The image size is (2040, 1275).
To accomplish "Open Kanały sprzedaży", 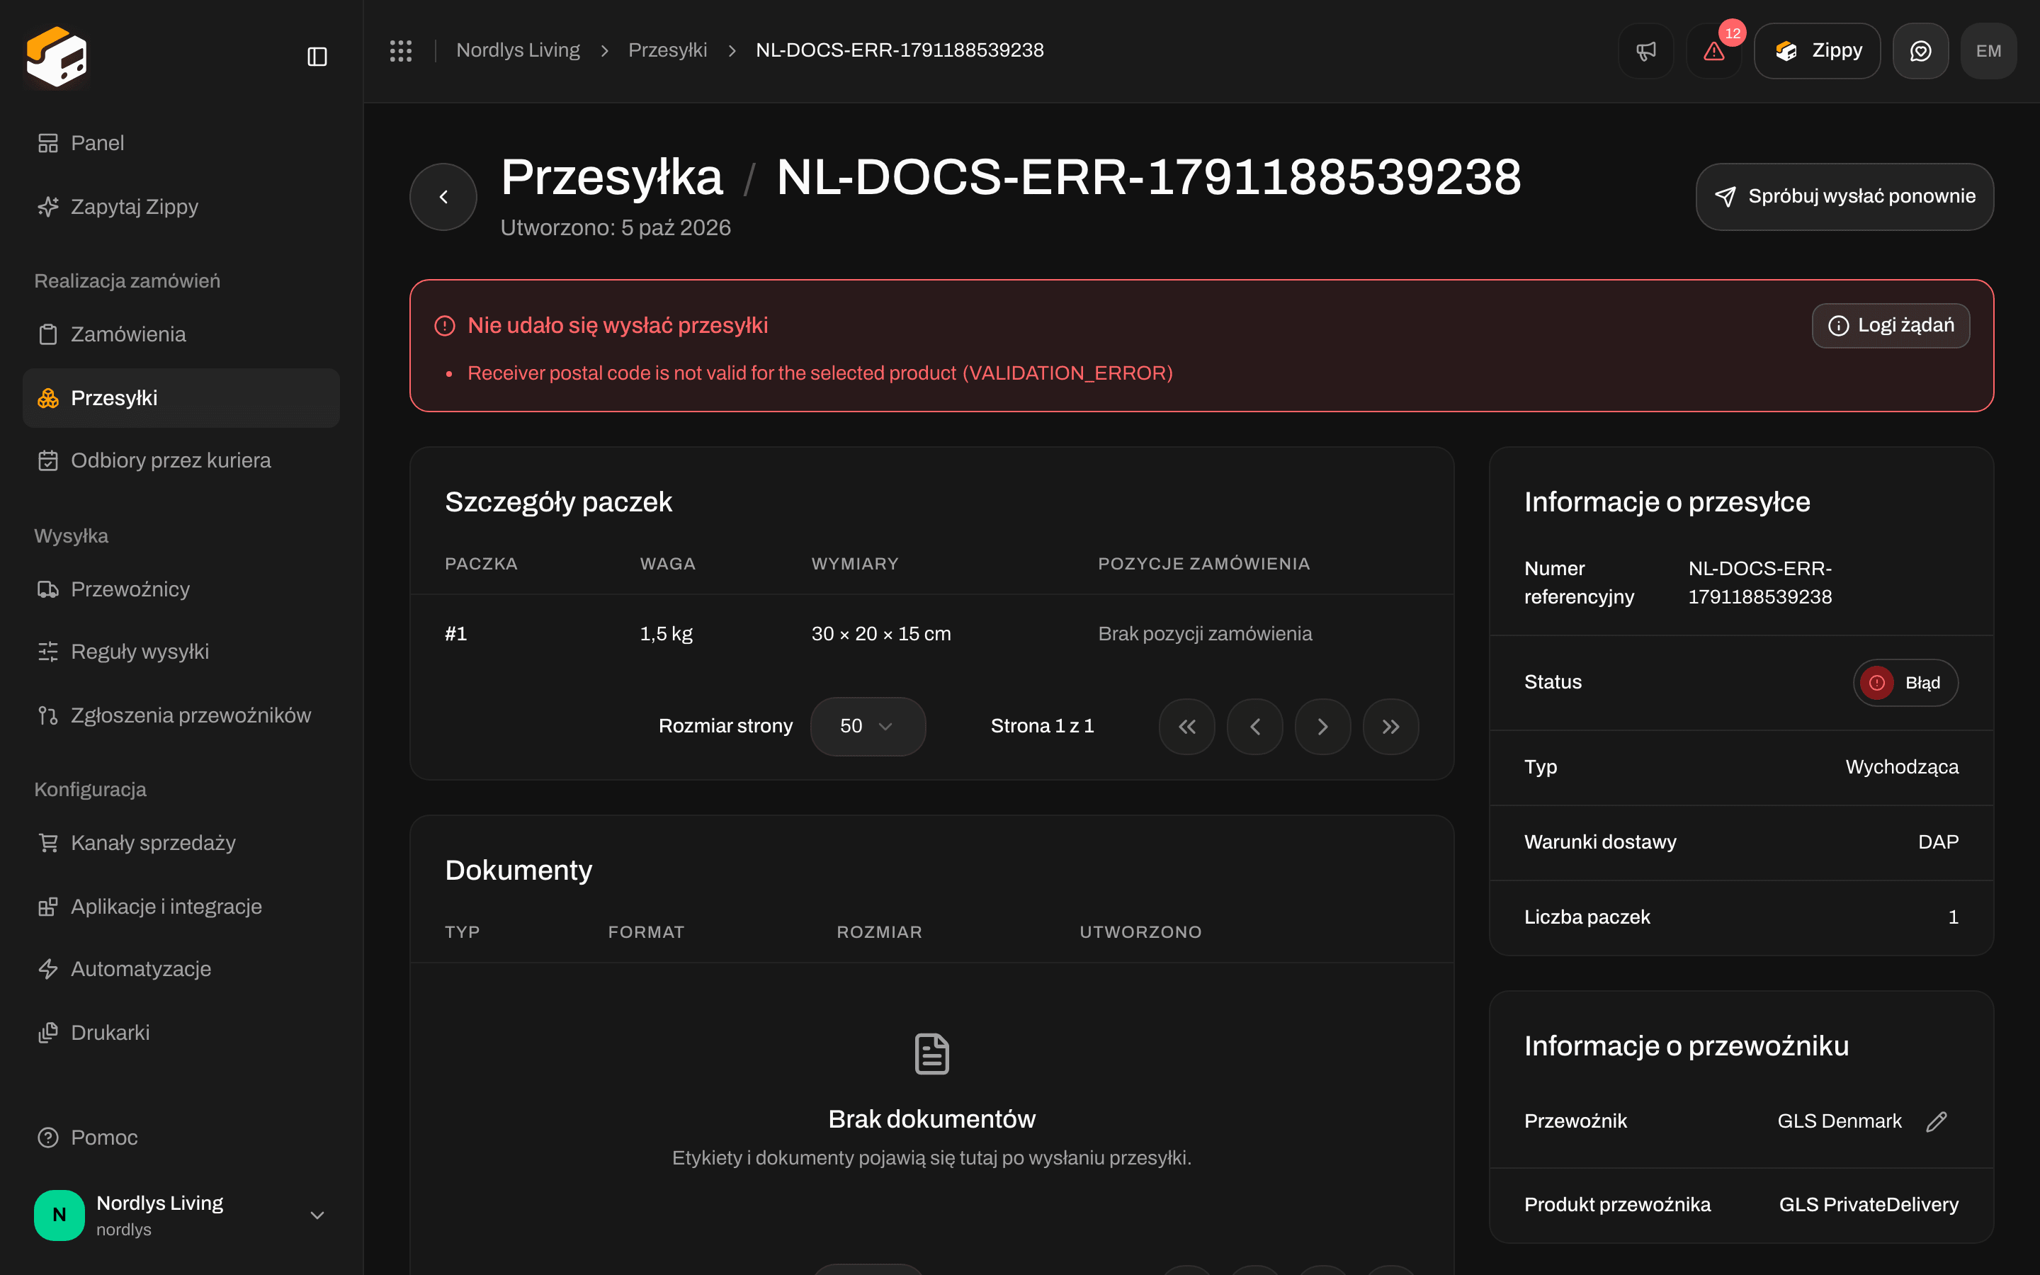I will click(181, 842).
